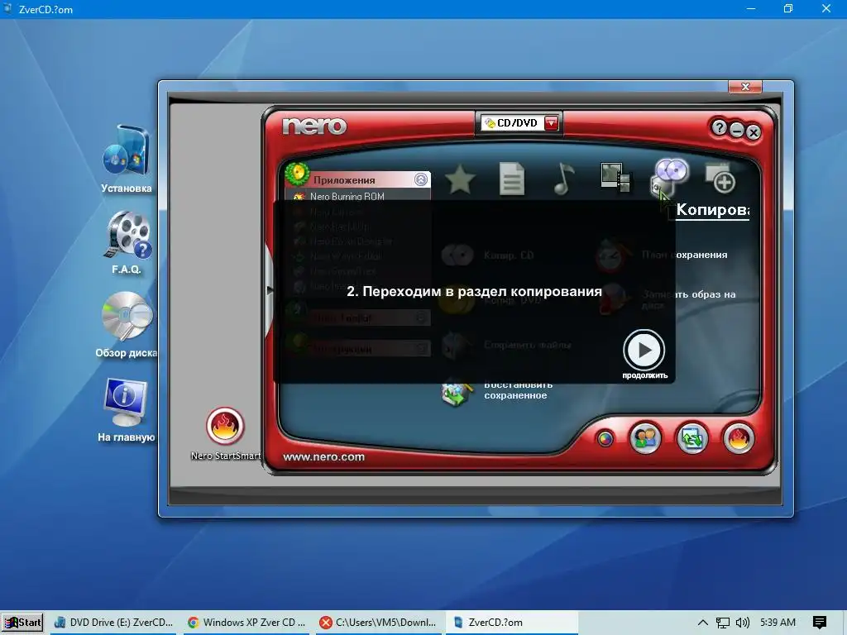Screen dimensions: 847x635
Task: Select the Extras plus category icon
Action: point(720,178)
